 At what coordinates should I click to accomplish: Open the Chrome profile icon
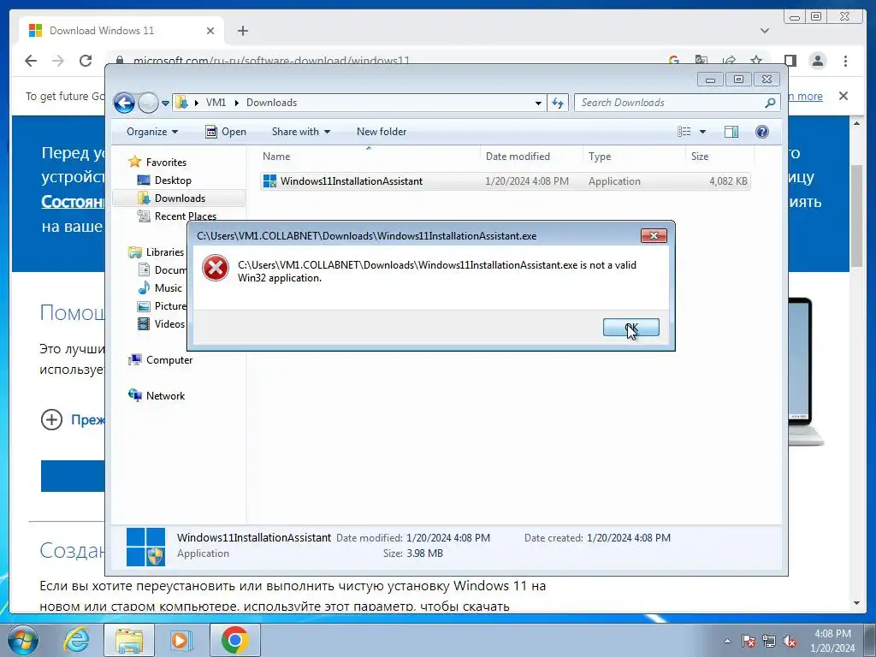pyautogui.click(x=817, y=61)
